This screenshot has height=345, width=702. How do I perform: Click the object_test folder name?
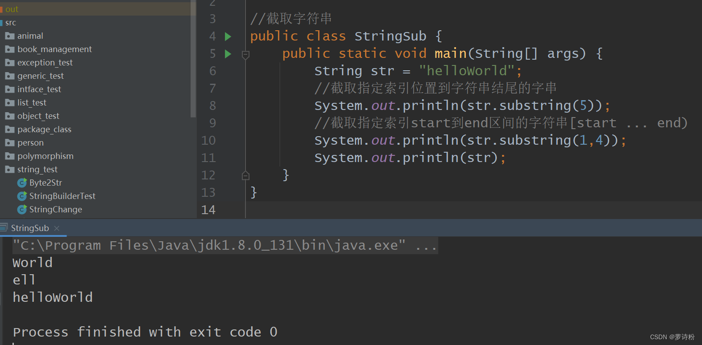(x=38, y=116)
